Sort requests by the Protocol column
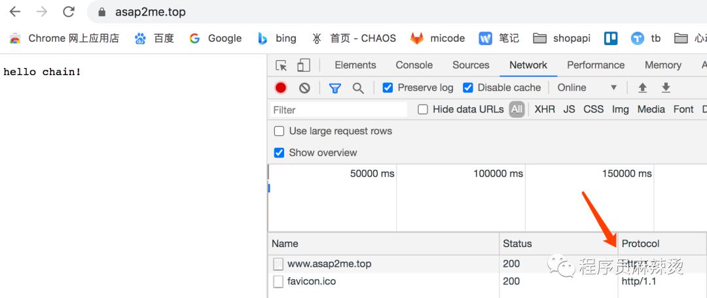The height and width of the screenshot is (298, 707). [x=662, y=244]
